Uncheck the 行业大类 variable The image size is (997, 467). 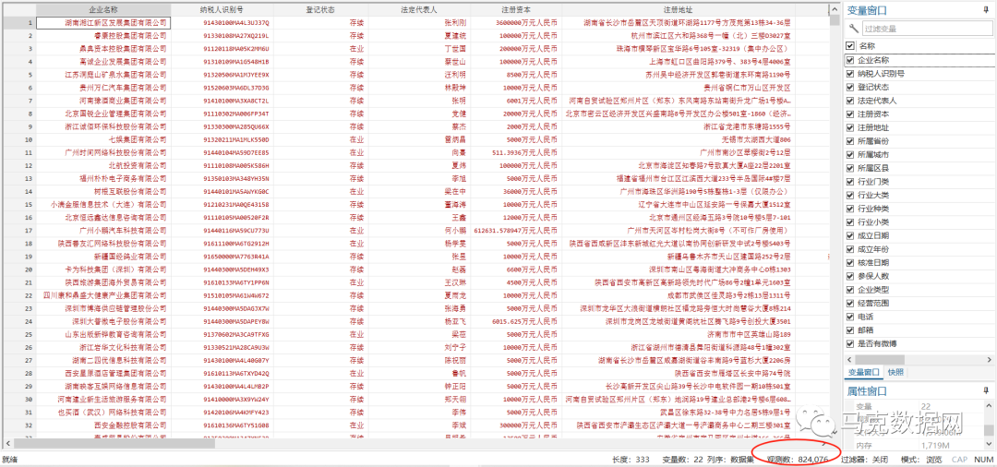click(x=850, y=195)
